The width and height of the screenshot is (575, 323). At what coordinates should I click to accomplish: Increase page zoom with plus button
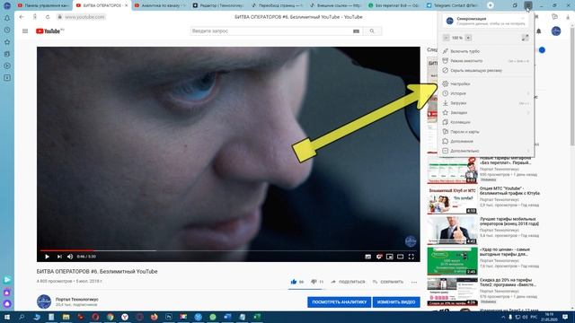[468, 38]
